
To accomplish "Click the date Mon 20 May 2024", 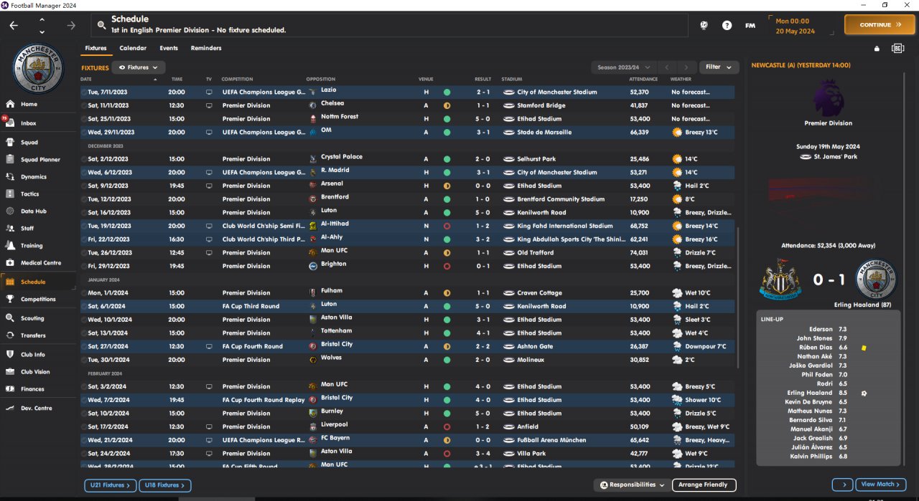I will click(795, 26).
